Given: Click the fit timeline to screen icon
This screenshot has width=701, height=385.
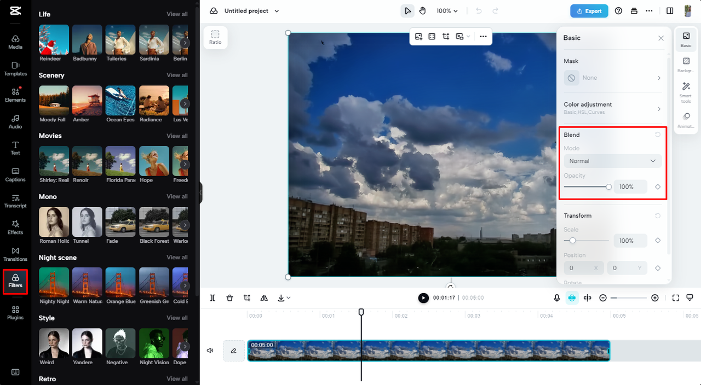Looking at the screenshot, I should [676, 298].
